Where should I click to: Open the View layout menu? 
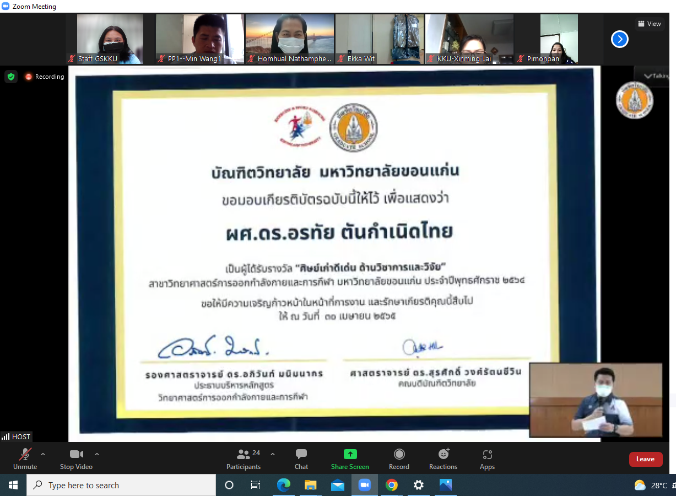(x=649, y=24)
